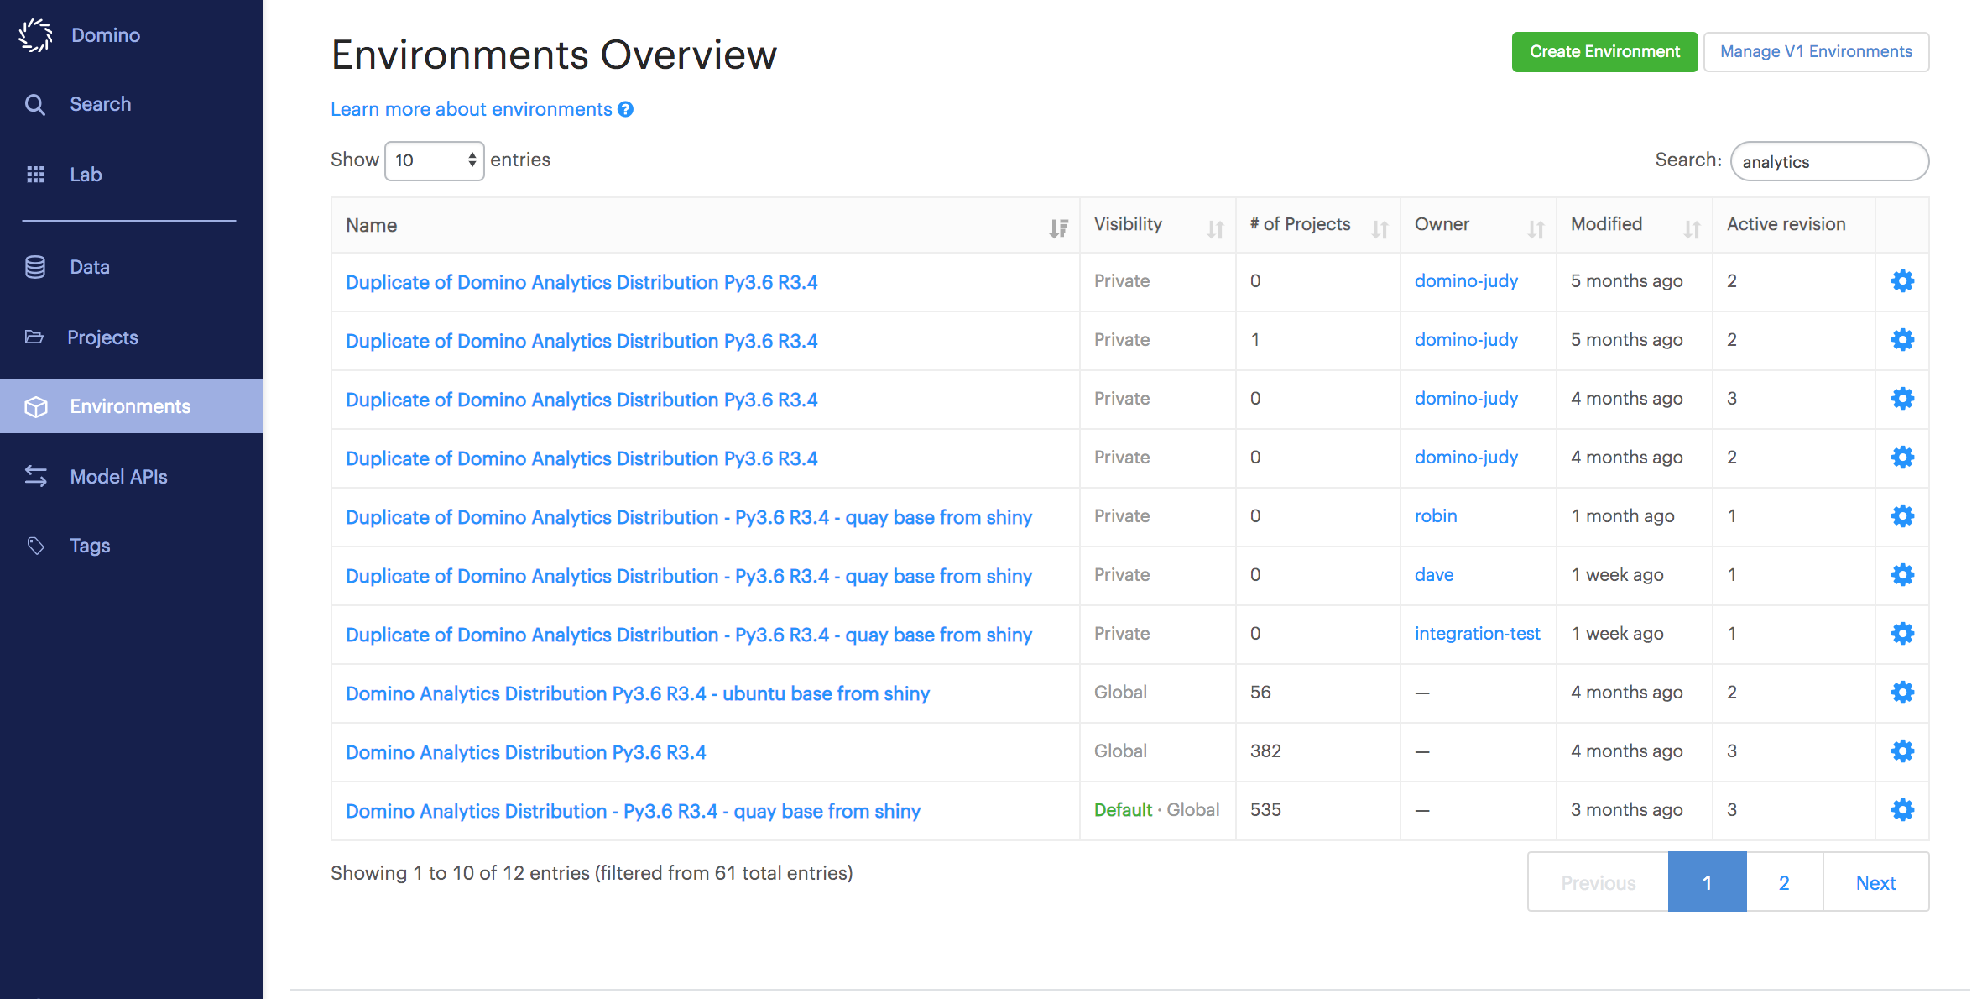Viewport: 1982px width, 999px height.
Task: Open Model APIs in the sidebar menu
Action: pyautogui.click(x=118, y=477)
